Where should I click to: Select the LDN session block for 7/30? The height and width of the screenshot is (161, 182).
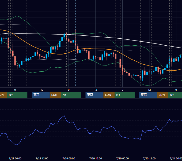coord(163,95)
